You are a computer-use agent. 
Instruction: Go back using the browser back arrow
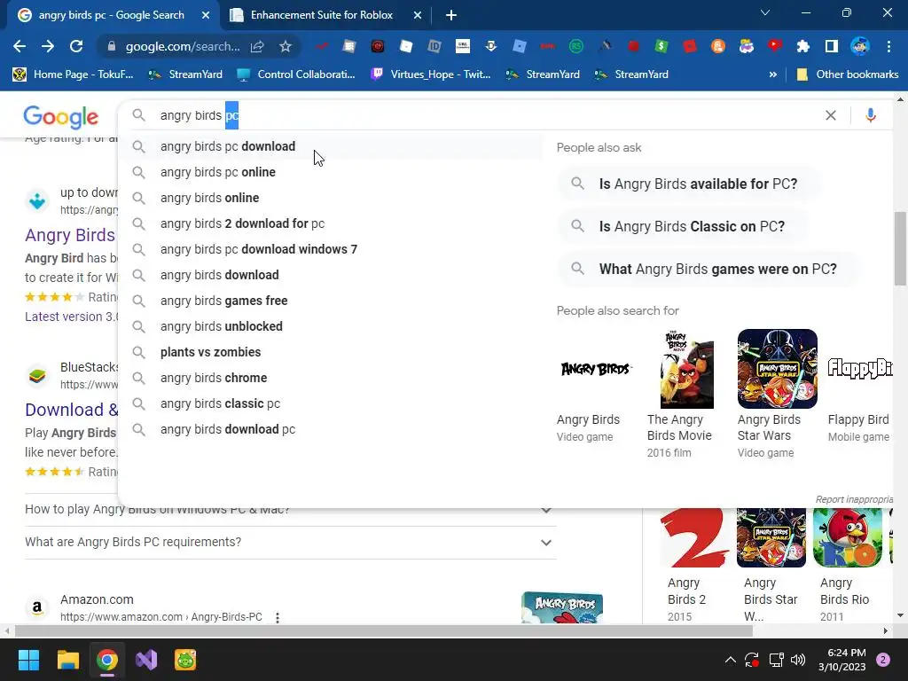point(20,46)
